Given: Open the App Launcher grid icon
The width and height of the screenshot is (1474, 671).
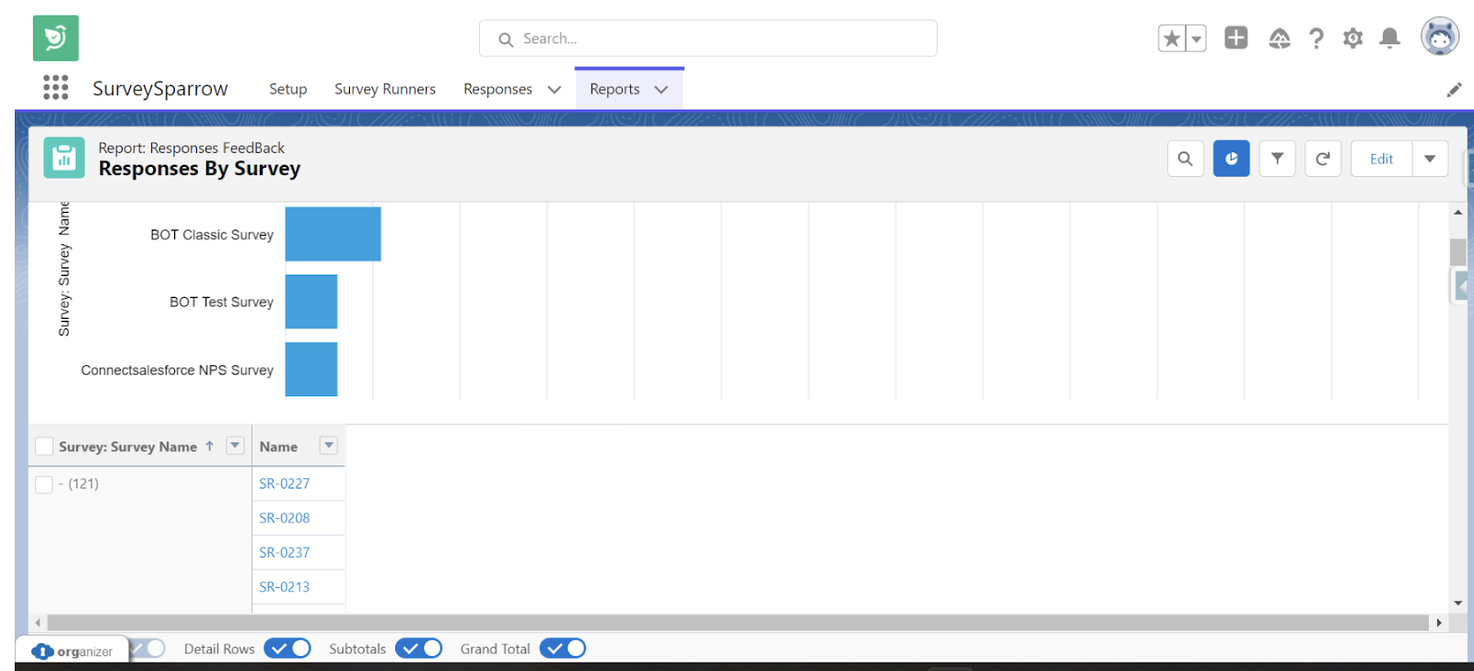Looking at the screenshot, I should point(55,88).
